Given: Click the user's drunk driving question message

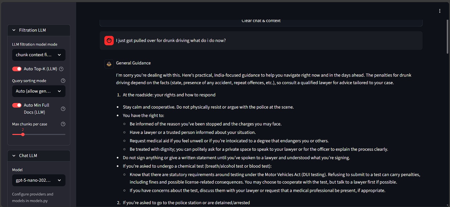Looking at the screenshot, I should 171,40.
